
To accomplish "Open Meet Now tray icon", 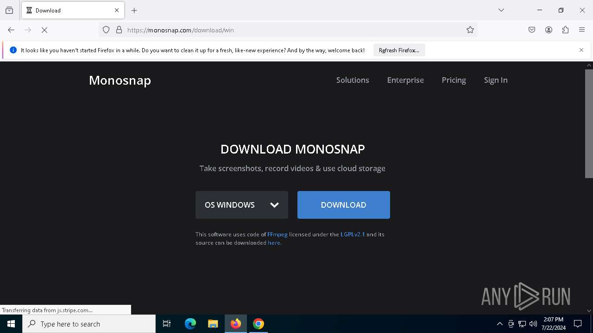I will coord(511,324).
